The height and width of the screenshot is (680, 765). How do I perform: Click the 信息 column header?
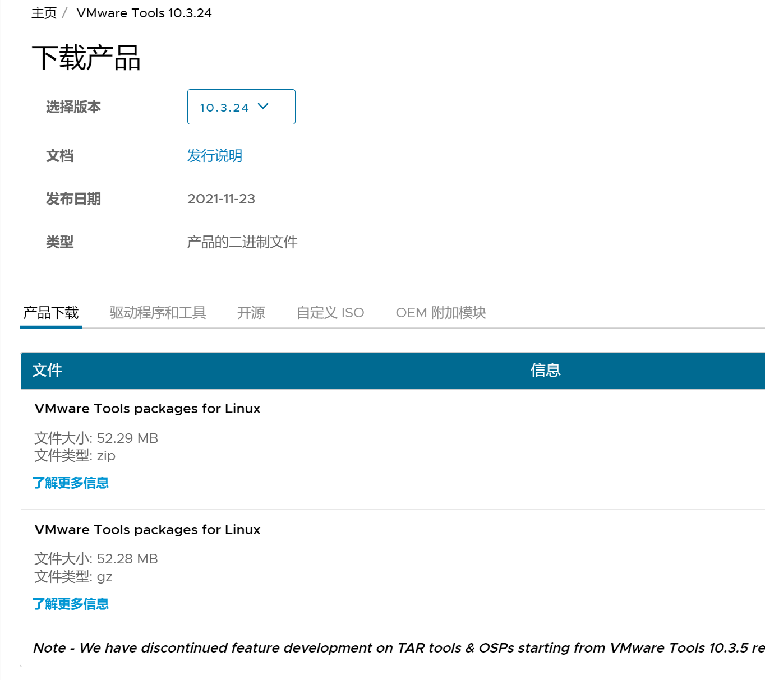[546, 370]
